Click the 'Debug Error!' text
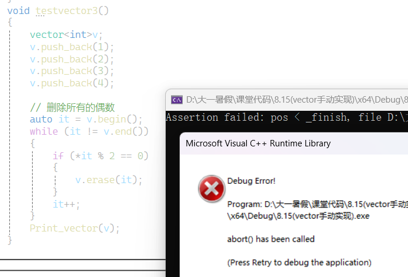This screenshot has width=408, height=277. pos(251,181)
